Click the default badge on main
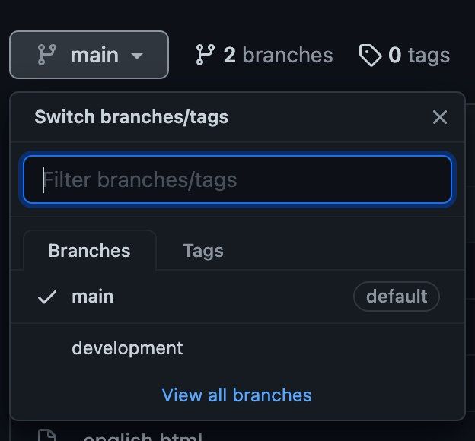This screenshot has height=441, width=475. pos(396,297)
